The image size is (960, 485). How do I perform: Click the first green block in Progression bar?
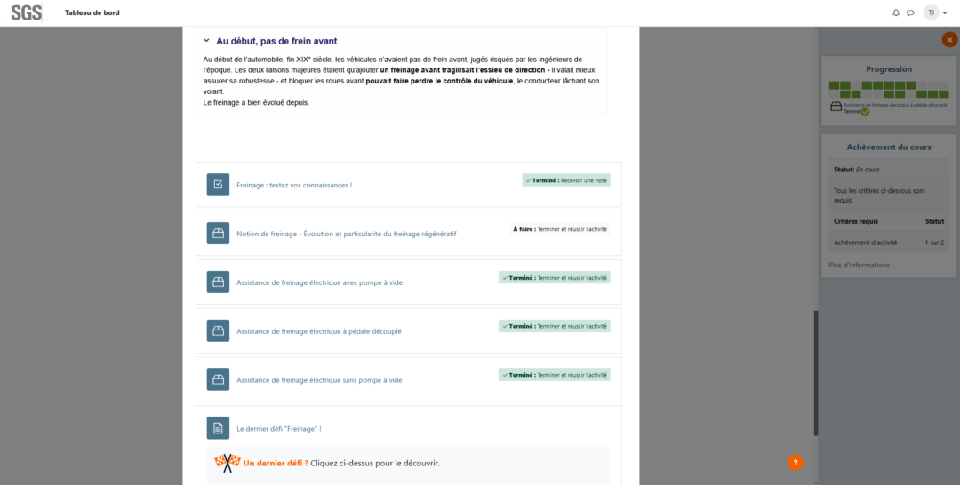(834, 85)
